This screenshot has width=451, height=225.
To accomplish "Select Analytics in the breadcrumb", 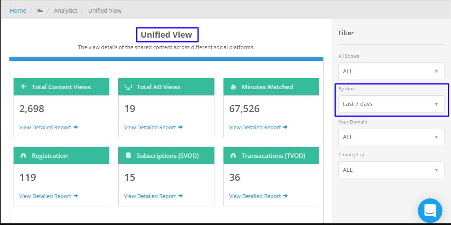I will point(65,11).
